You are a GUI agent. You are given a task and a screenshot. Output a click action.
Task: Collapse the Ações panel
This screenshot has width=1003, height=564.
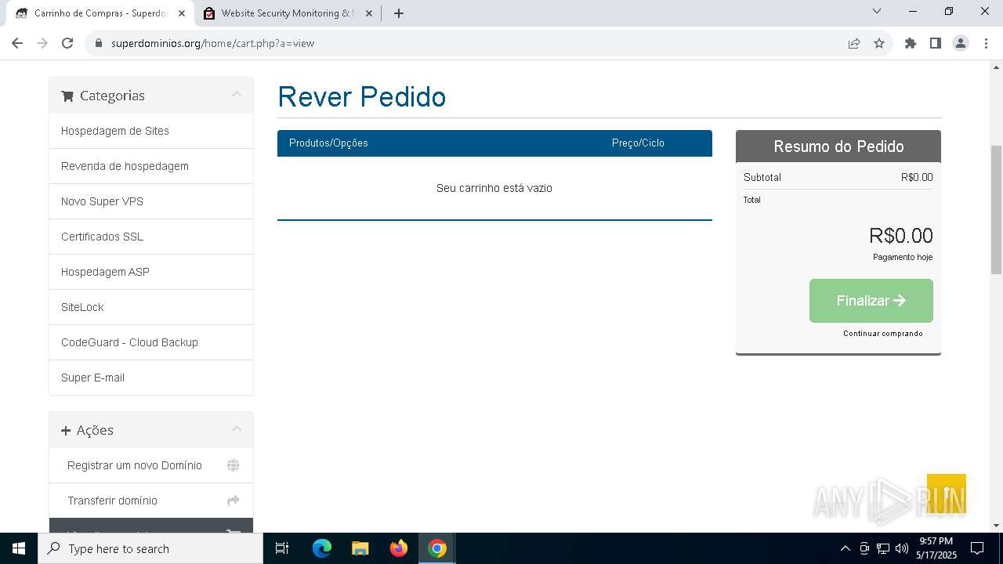pos(237,429)
